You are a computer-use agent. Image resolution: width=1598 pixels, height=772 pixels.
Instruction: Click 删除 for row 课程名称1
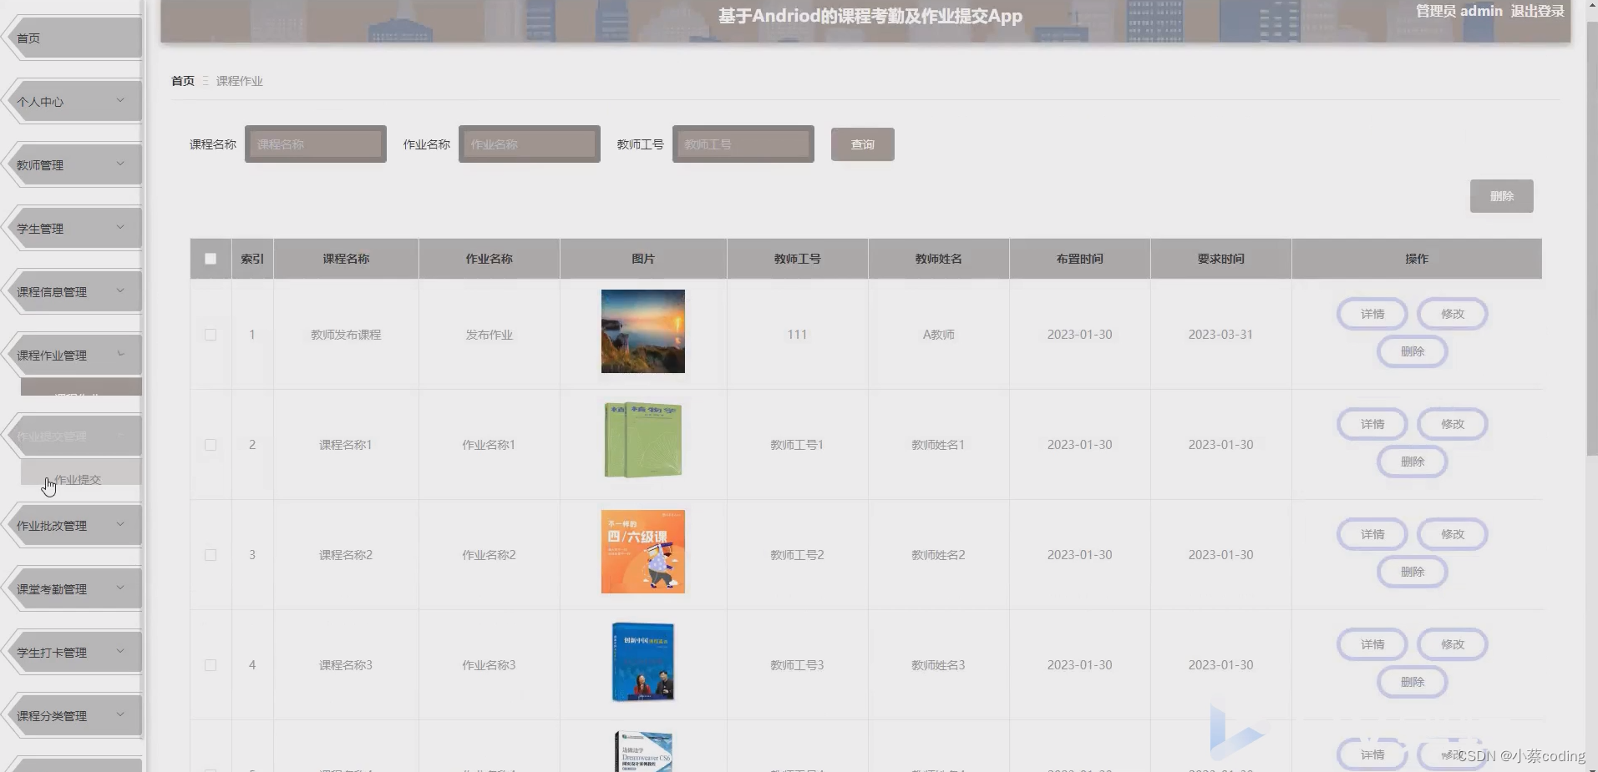(x=1413, y=462)
